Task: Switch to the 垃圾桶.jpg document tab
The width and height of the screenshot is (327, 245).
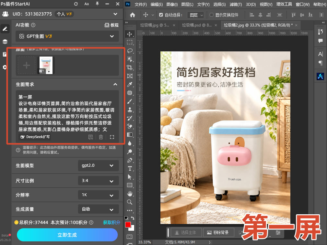Action: (155, 25)
